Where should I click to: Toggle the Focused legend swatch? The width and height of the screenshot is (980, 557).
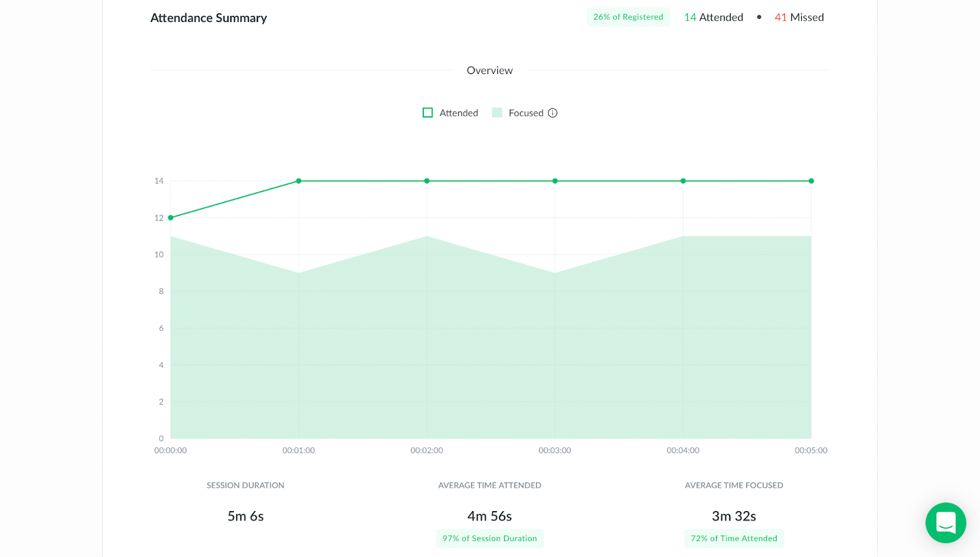497,113
